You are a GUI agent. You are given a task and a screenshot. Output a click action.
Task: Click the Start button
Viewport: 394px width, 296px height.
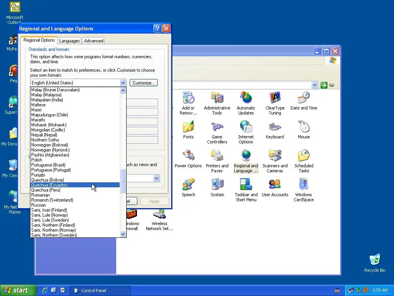tap(18, 290)
